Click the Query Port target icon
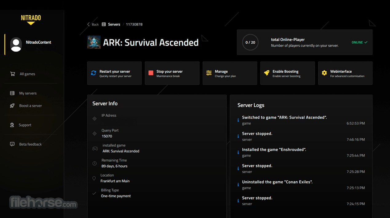The height and width of the screenshot is (218, 390). coord(94,134)
